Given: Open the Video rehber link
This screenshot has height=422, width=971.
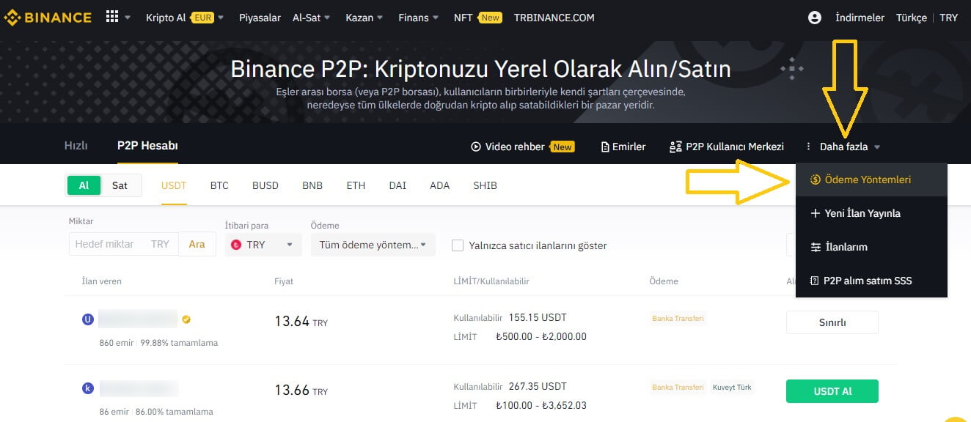Looking at the screenshot, I should 523,147.
